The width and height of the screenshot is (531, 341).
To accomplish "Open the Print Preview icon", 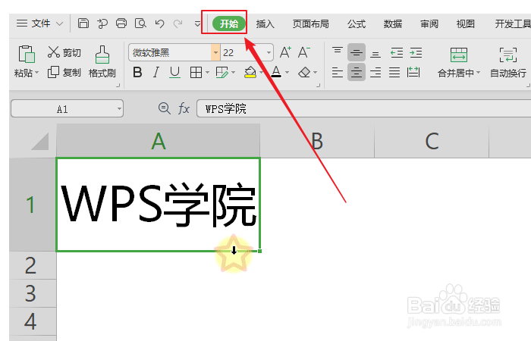I will (x=140, y=23).
